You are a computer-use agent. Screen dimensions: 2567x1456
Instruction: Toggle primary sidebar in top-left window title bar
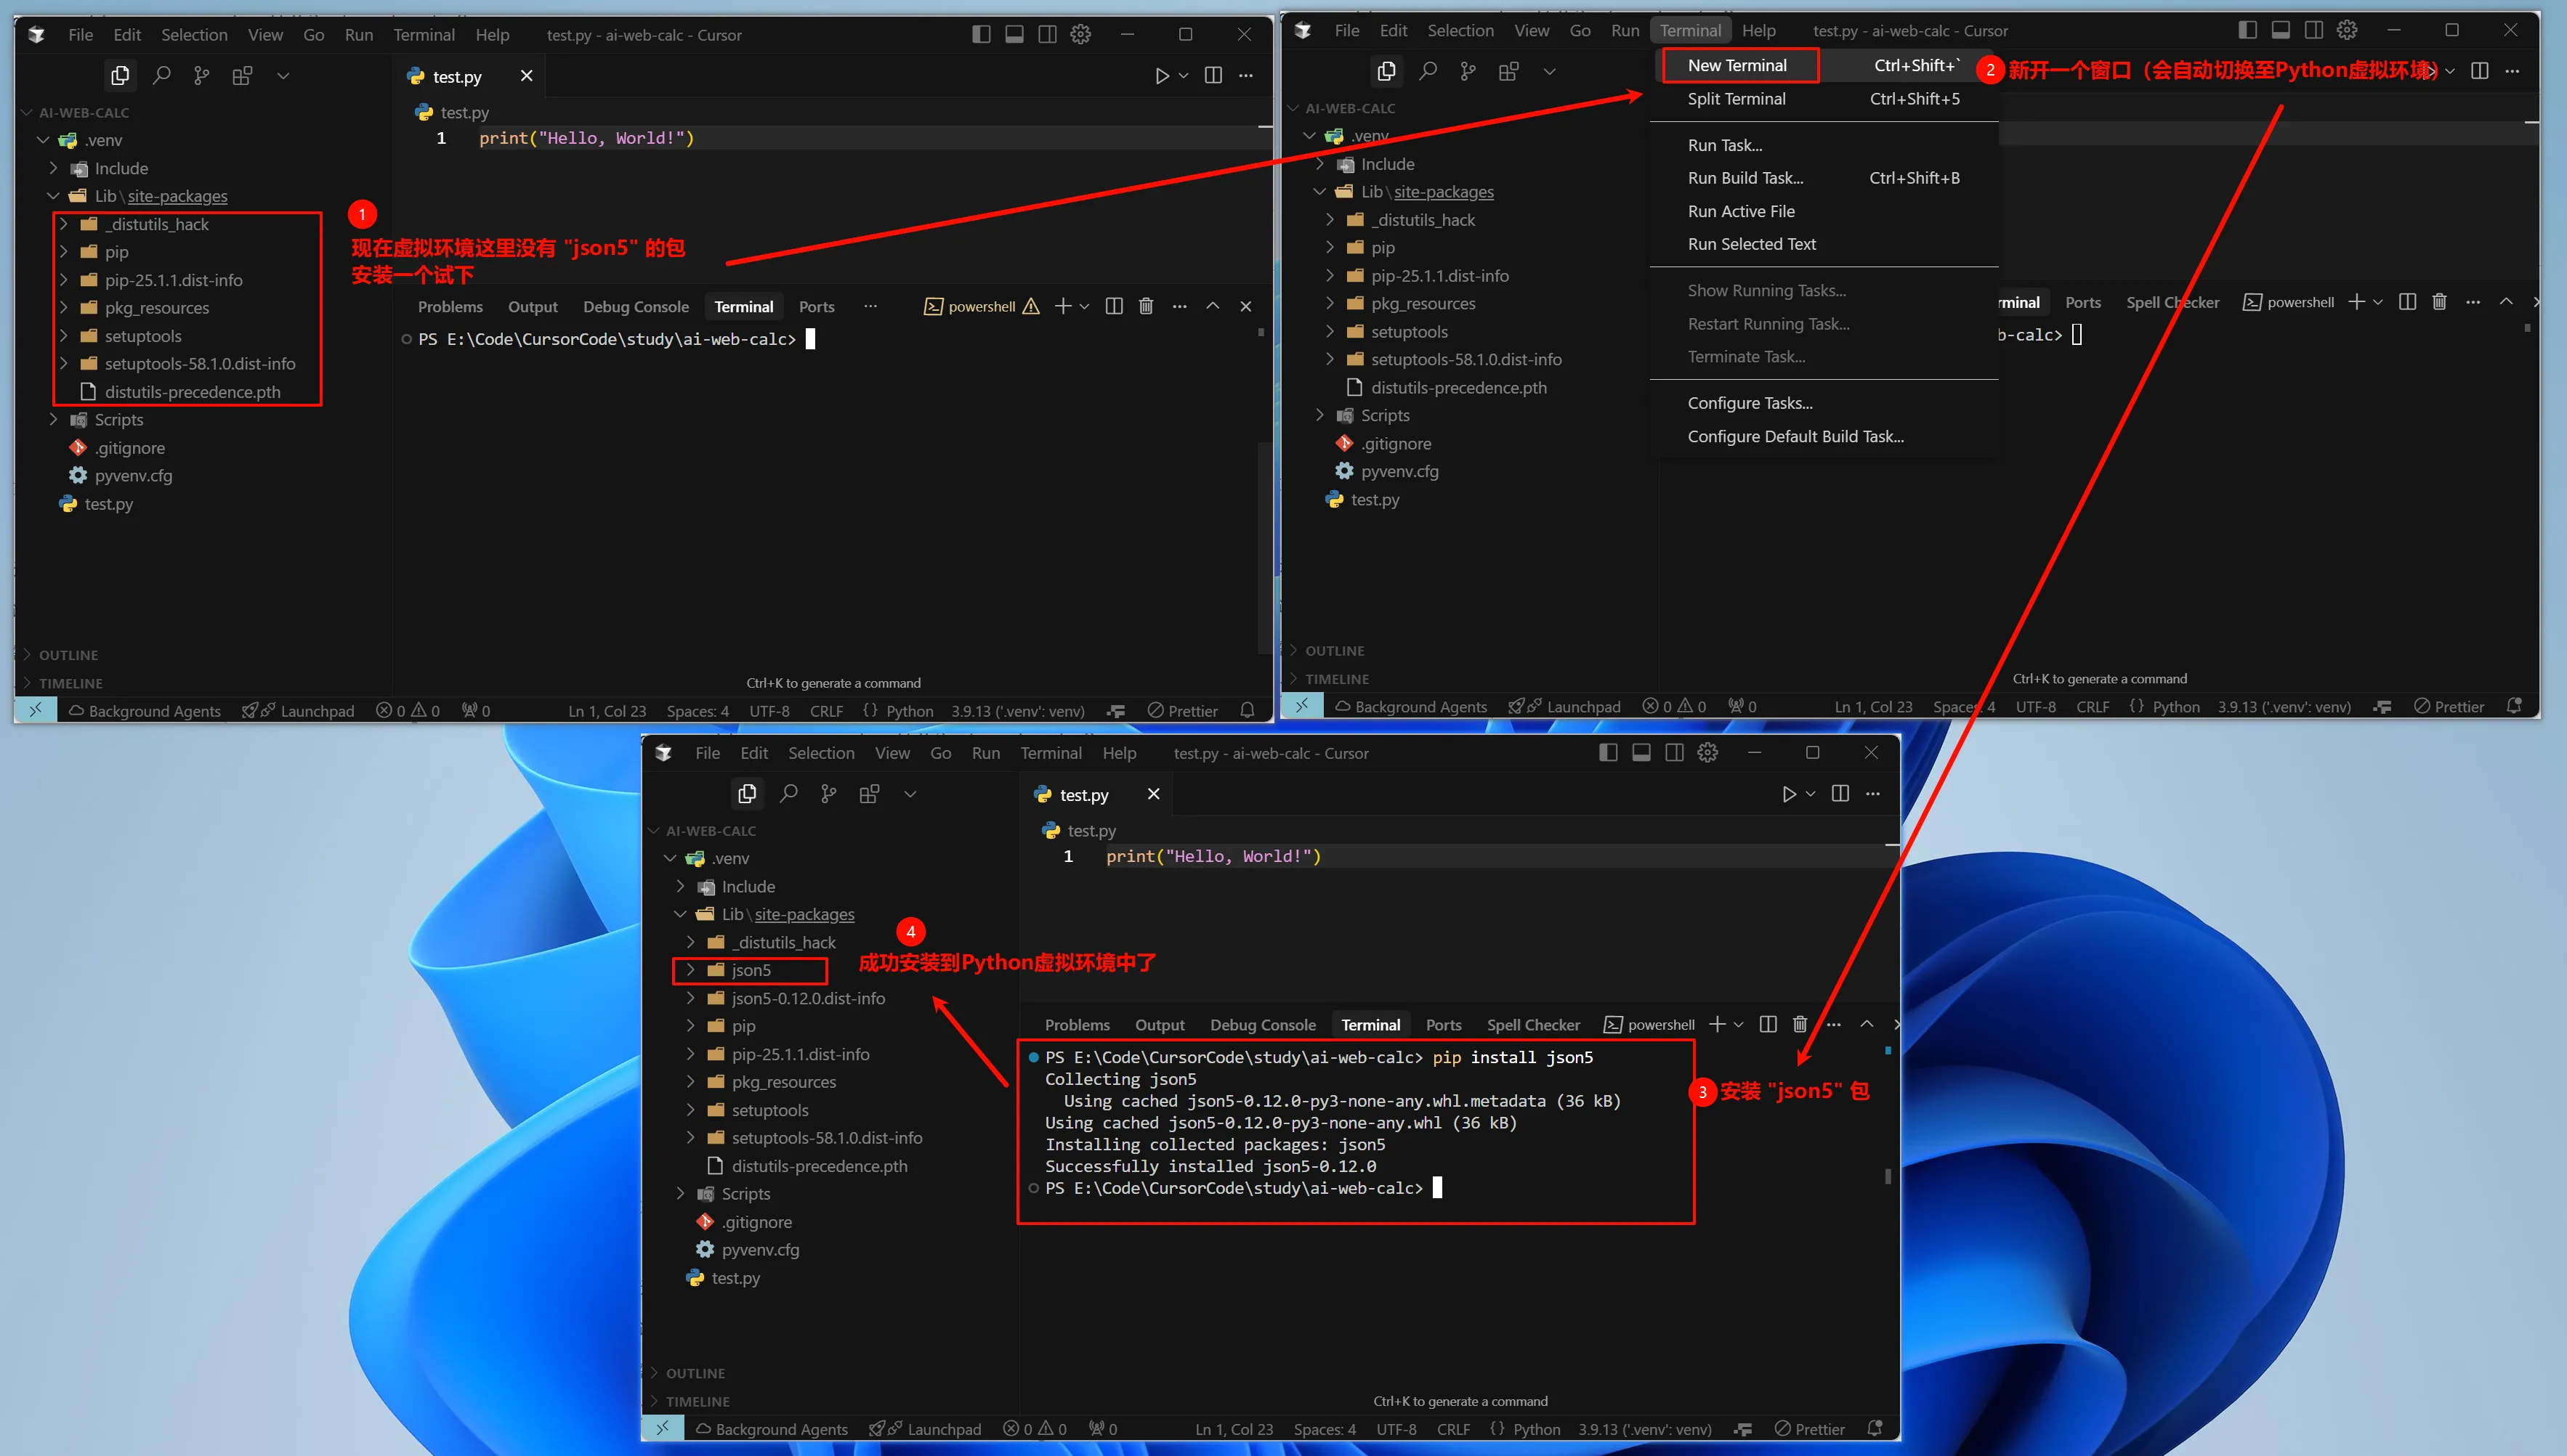[x=980, y=34]
